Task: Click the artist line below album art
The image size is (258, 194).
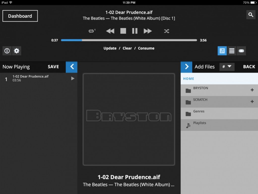Action: pos(129,184)
